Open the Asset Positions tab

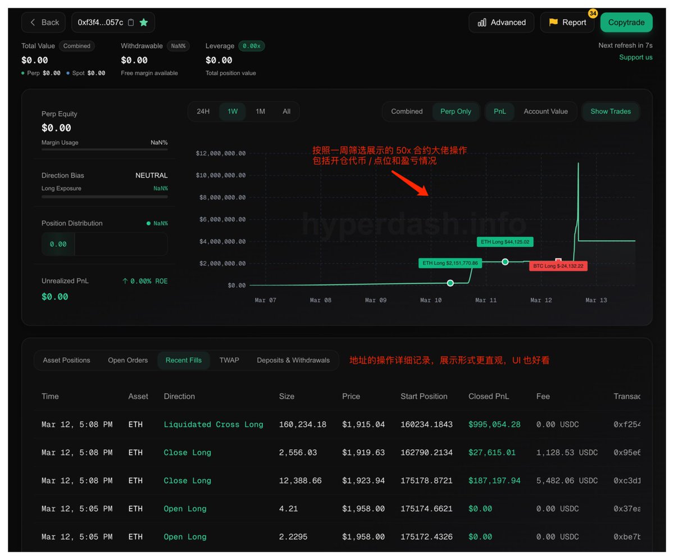(x=66, y=360)
